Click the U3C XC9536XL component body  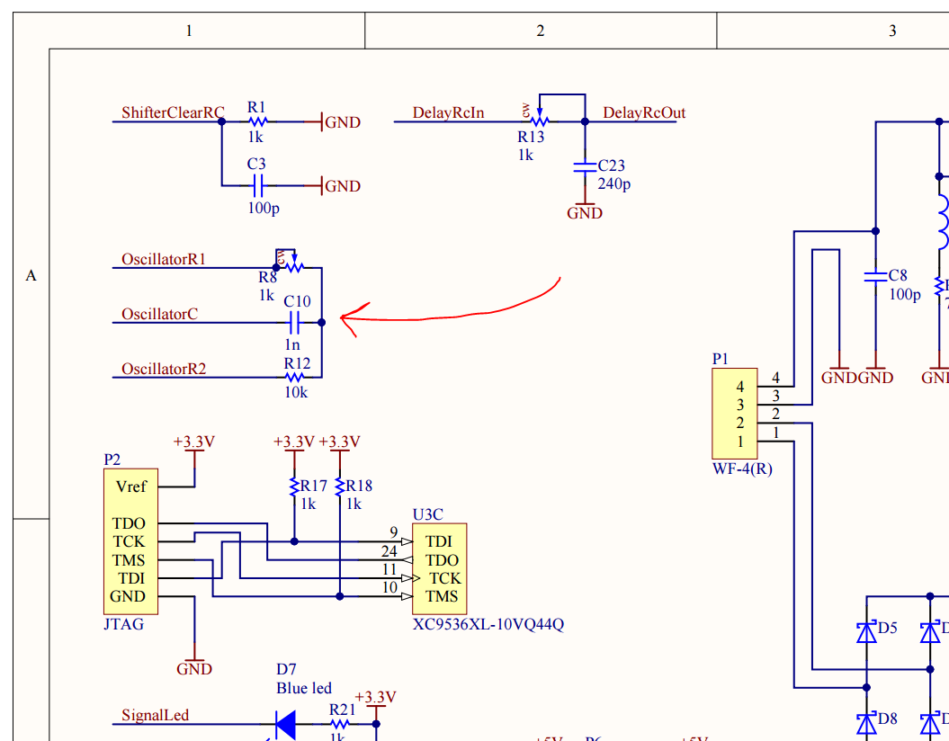[441, 568]
